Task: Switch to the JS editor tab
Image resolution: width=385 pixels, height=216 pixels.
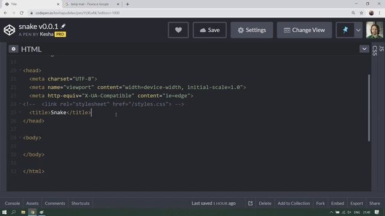Action: (381, 49)
